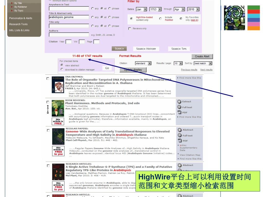The height and width of the screenshot is (197, 263).
Task: Click the Anywhere in Text input field
Action: [69, 8]
